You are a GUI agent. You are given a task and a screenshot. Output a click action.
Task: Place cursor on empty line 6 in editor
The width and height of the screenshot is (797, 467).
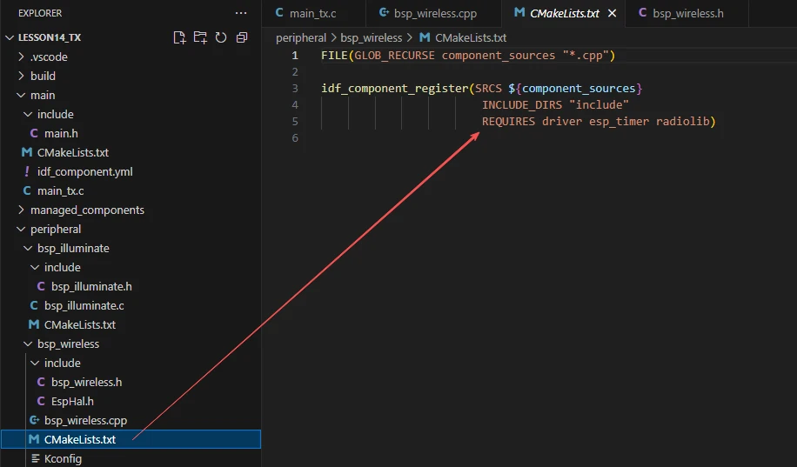point(435,138)
